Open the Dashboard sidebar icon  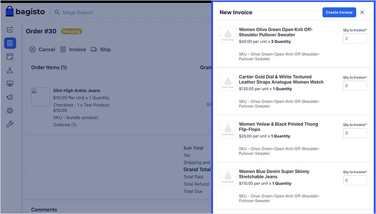(10, 30)
